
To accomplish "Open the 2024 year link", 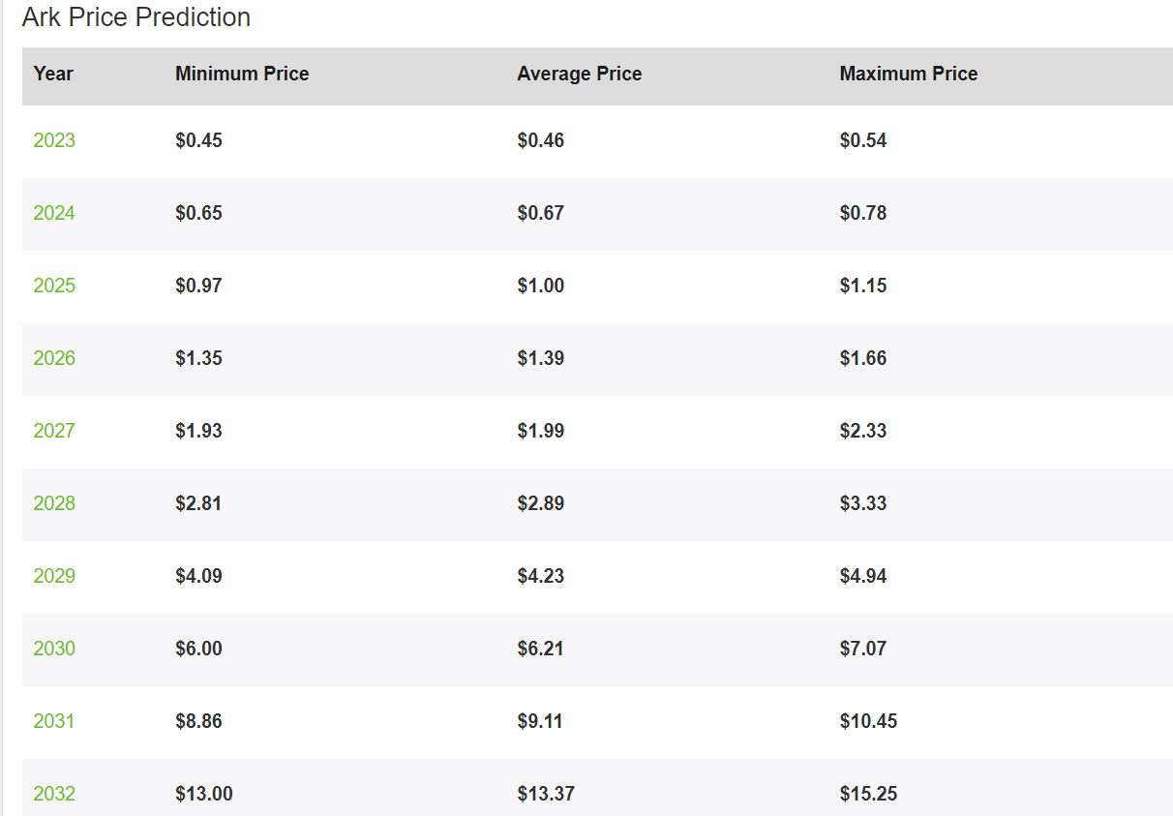I will point(54,213).
